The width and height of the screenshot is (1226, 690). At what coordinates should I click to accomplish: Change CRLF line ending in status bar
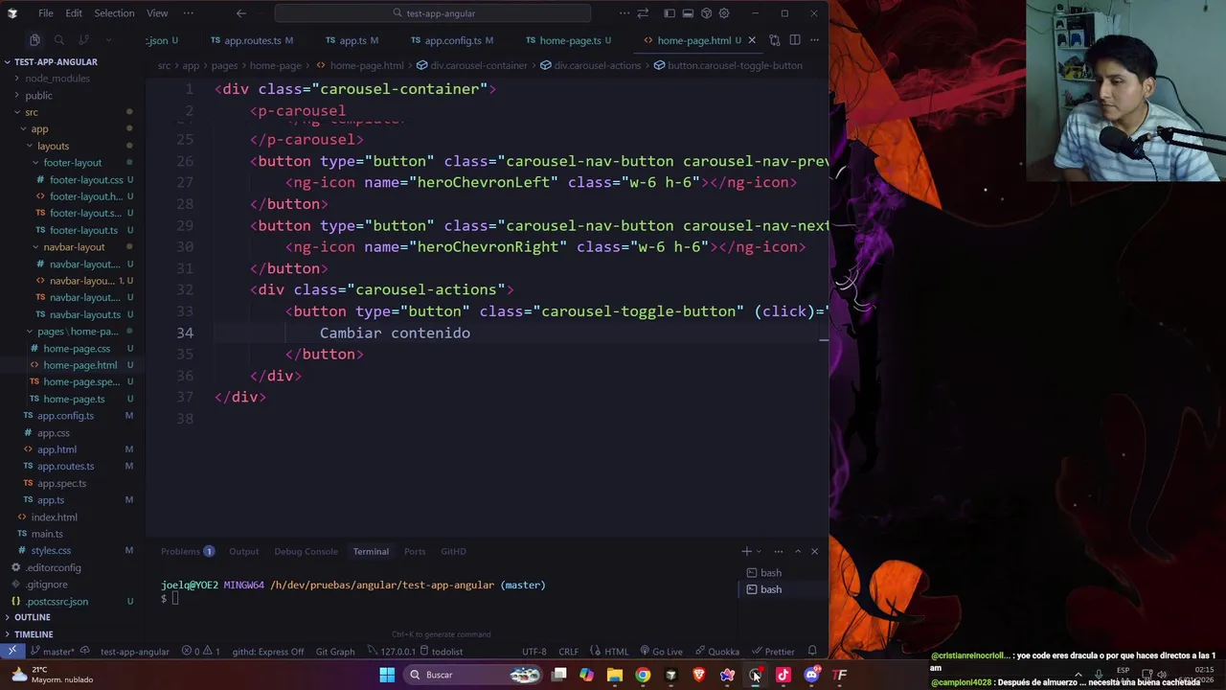(569, 652)
